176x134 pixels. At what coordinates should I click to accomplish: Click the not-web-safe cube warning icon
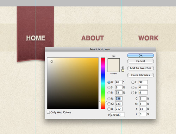click(x=123, y=68)
